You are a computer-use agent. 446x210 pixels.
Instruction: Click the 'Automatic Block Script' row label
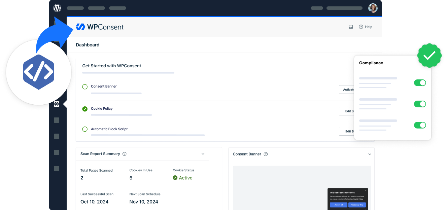(109, 129)
